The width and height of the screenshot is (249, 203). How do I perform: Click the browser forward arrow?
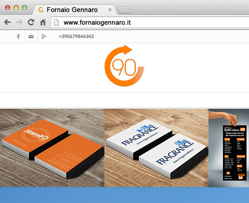(19, 22)
